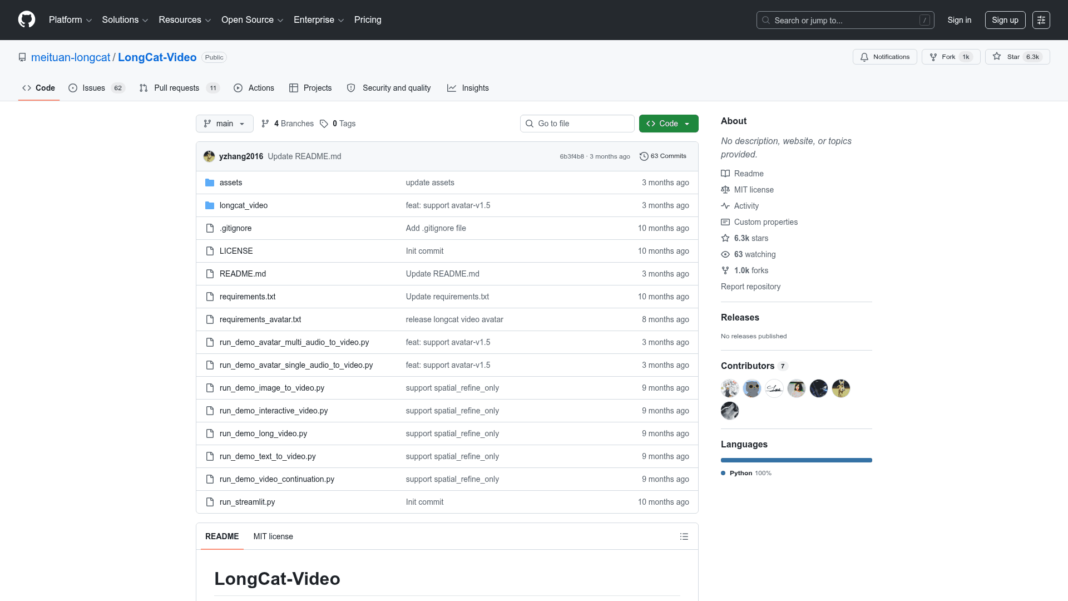The image size is (1068, 601).
Task: Click the Python language bar
Action: tap(797, 460)
